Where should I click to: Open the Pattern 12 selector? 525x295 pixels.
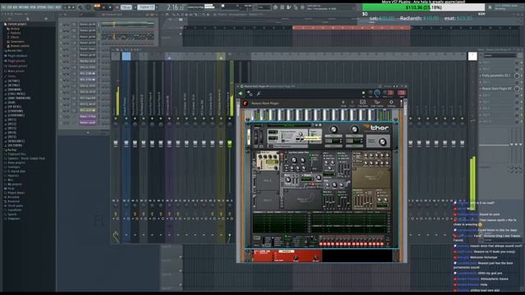coord(146,7)
